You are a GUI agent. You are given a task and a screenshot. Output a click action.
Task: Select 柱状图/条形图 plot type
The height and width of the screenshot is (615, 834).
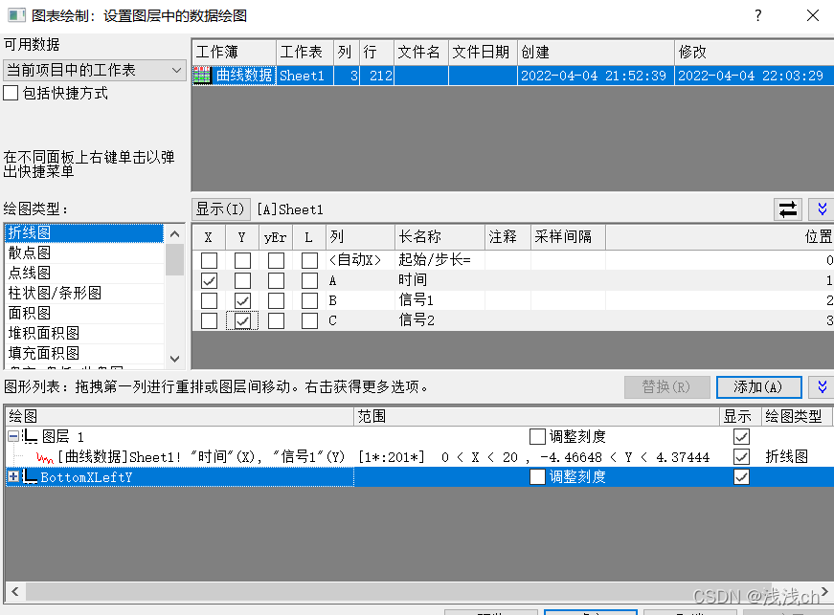(84, 294)
